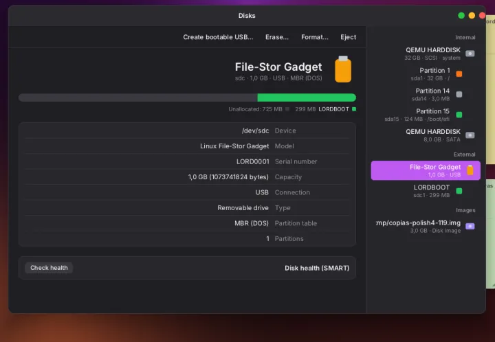Viewport: 495px width, 342px height.
Task: Click the Partitions count row label
Action: 289,238
